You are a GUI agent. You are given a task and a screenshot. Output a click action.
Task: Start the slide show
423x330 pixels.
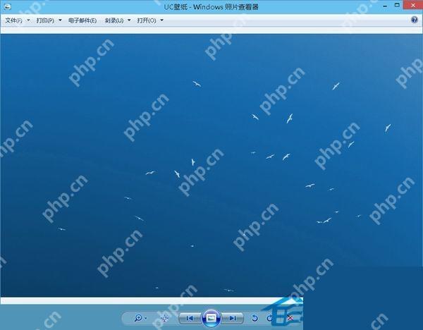211,318
